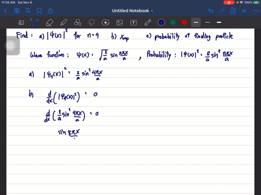261x195 pixels.
Task: Select the Lasso tool
Action: (91, 23)
